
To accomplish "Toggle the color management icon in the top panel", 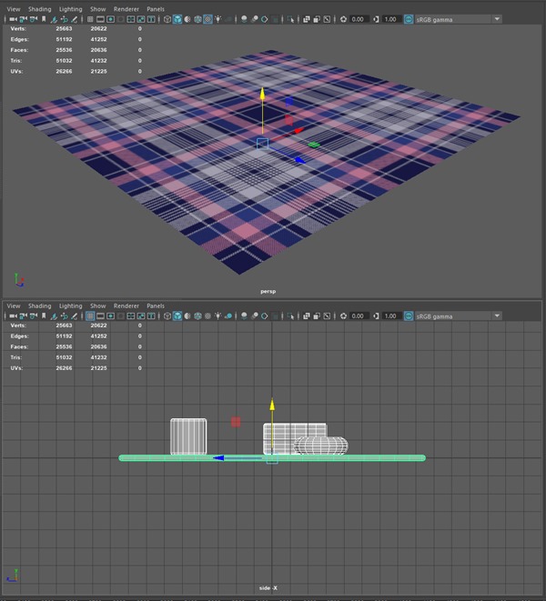I will pyautogui.click(x=409, y=19).
